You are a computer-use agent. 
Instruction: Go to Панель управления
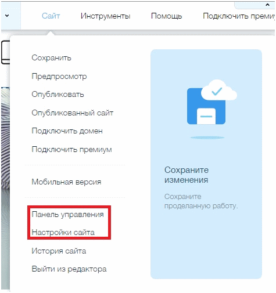pos(67,214)
